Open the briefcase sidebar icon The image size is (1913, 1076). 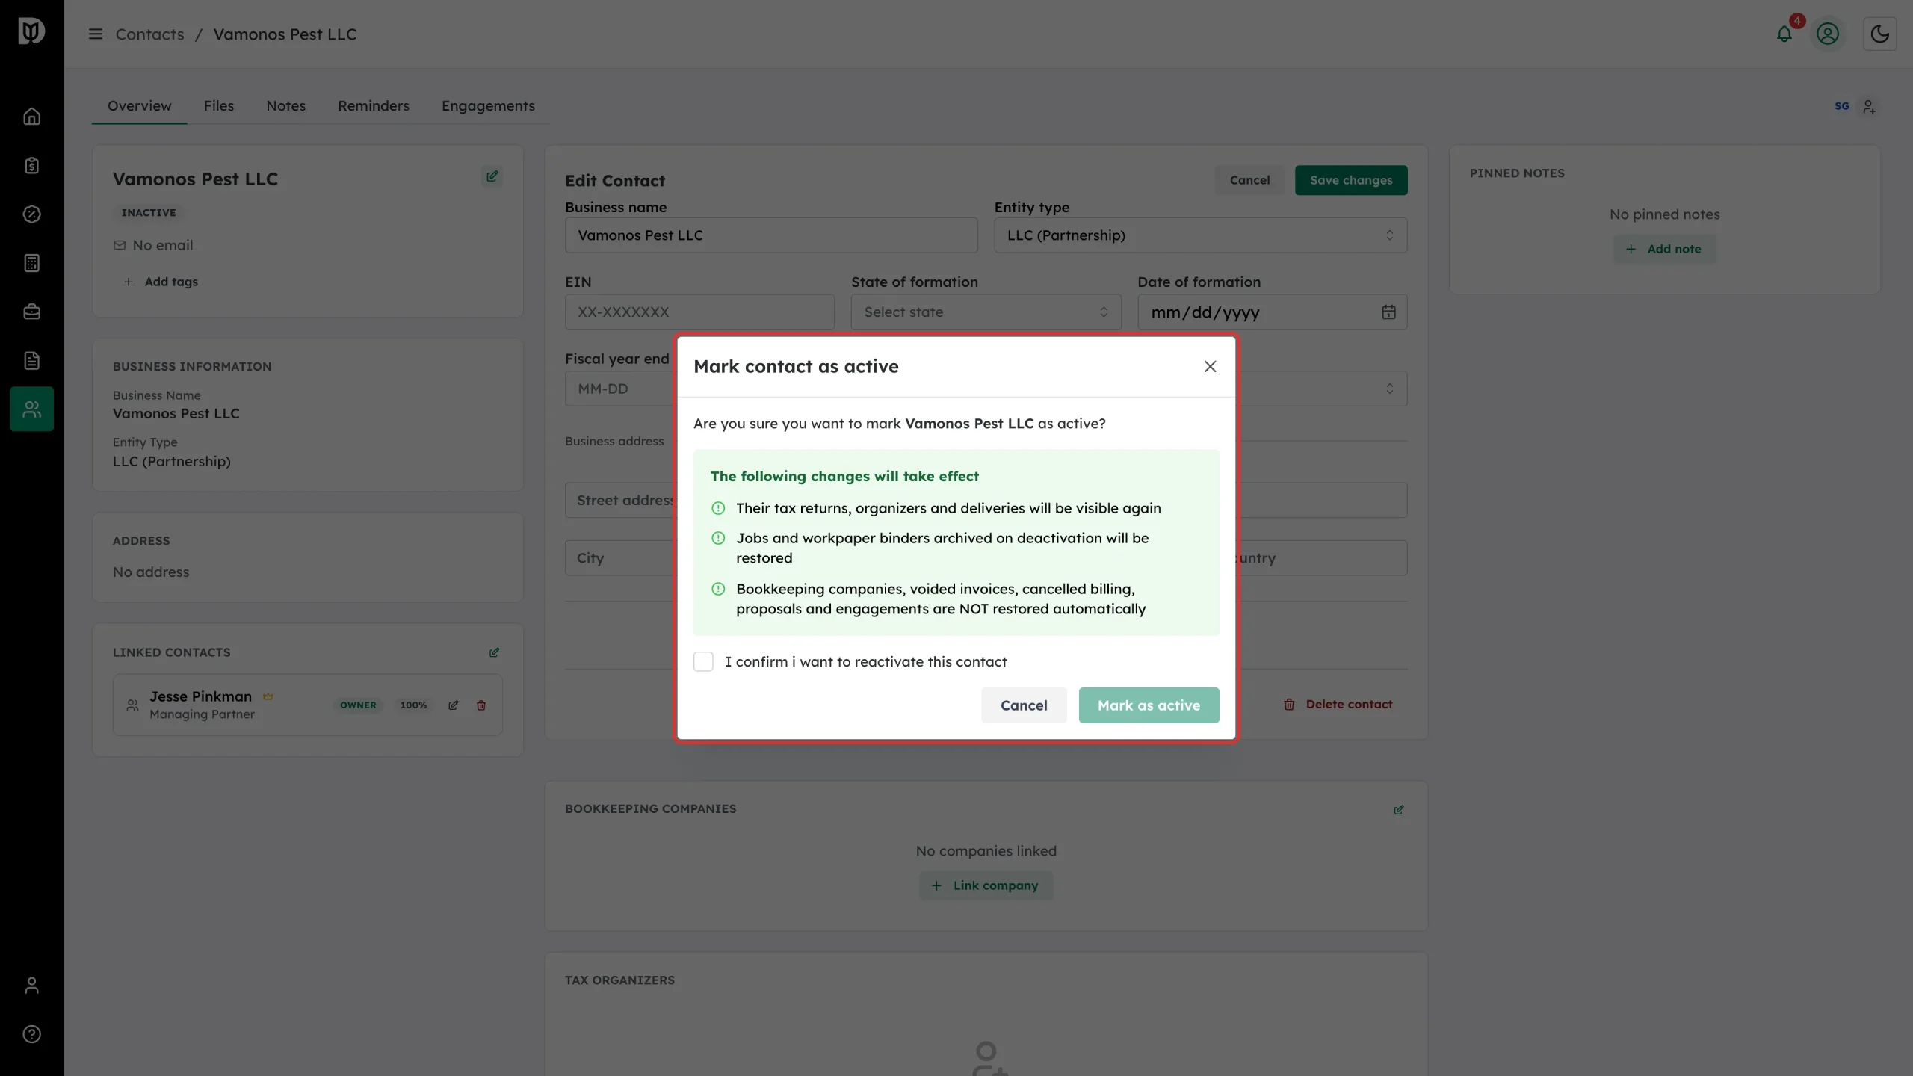click(31, 312)
